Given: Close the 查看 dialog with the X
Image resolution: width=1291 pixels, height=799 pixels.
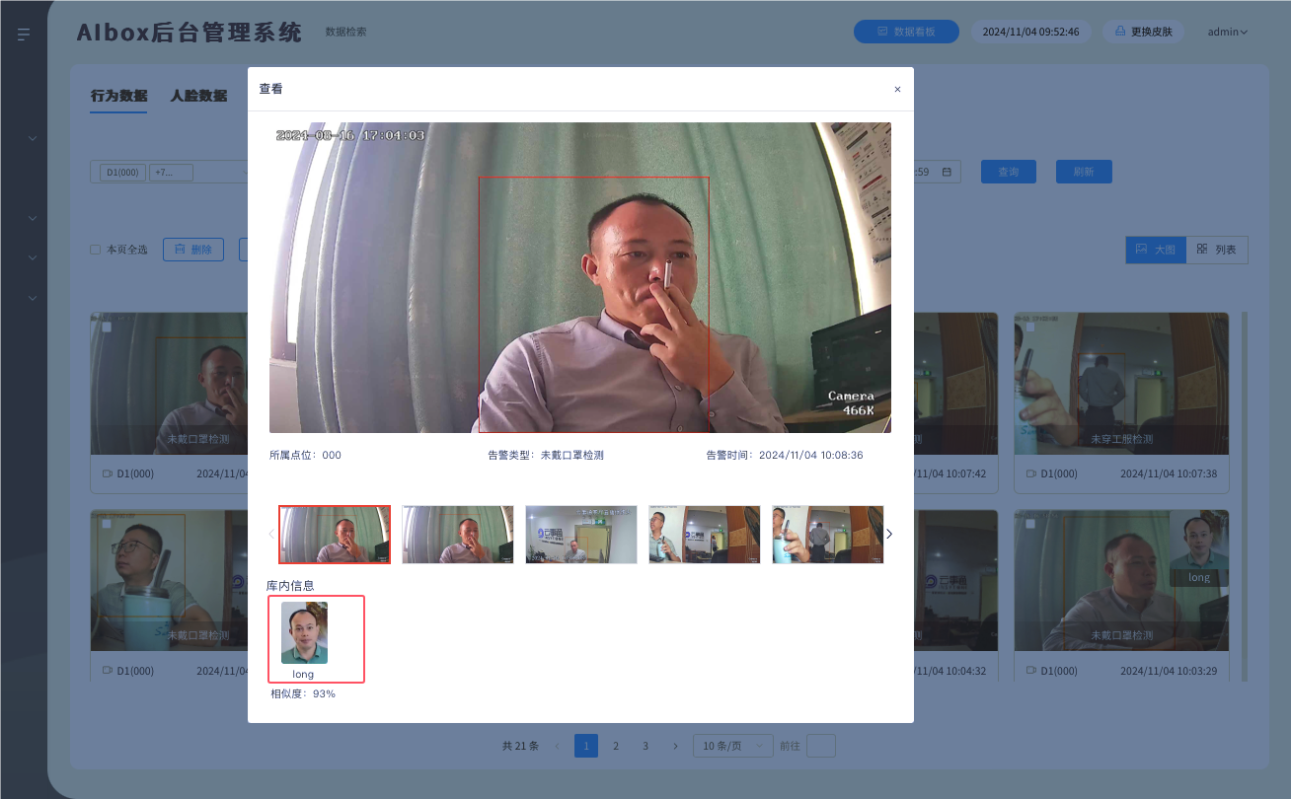Looking at the screenshot, I should point(897,89).
